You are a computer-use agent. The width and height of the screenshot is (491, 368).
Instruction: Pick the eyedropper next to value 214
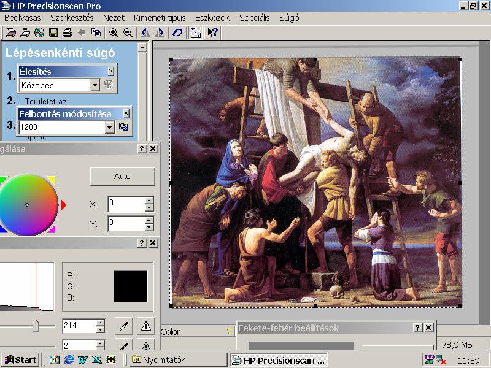pyautogui.click(x=124, y=326)
